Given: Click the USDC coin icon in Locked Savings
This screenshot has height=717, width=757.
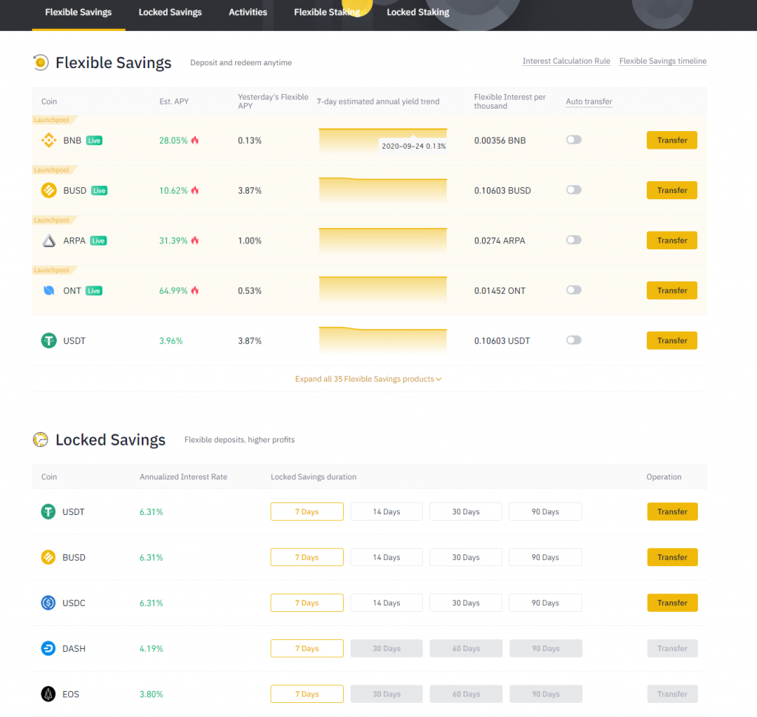Looking at the screenshot, I should click(x=48, y=603).
